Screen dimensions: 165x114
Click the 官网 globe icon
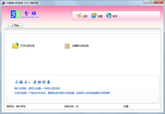(109, 15)
